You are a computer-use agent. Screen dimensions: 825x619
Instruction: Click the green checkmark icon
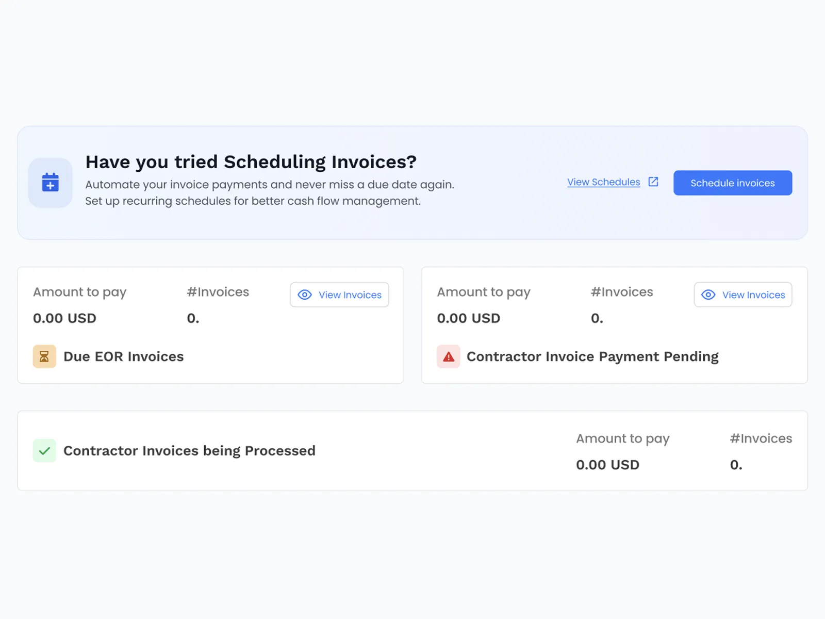tap(44, 451)
